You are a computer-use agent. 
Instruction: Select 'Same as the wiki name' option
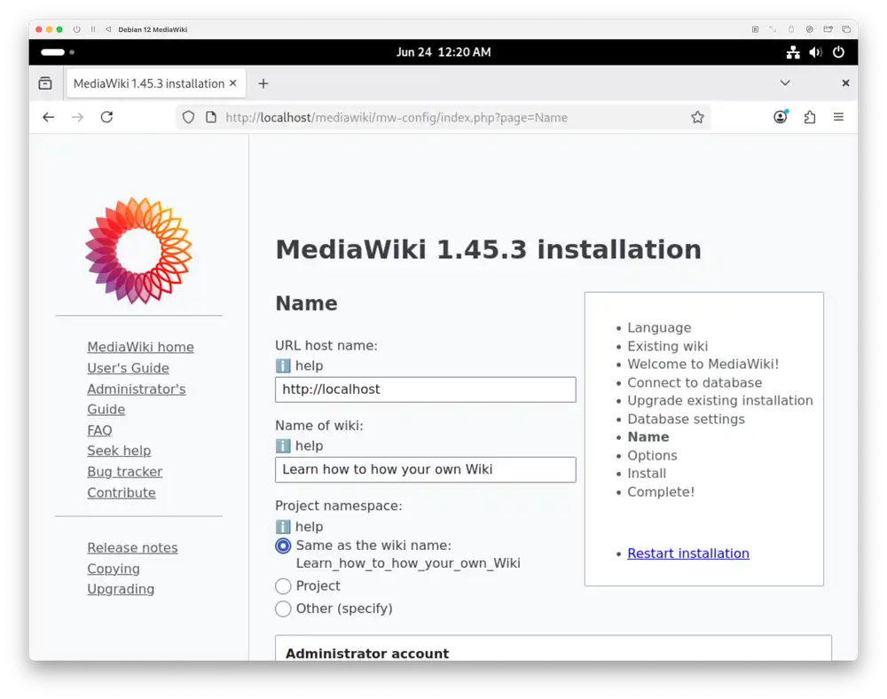pyautogui.click(x=283, y=546)
